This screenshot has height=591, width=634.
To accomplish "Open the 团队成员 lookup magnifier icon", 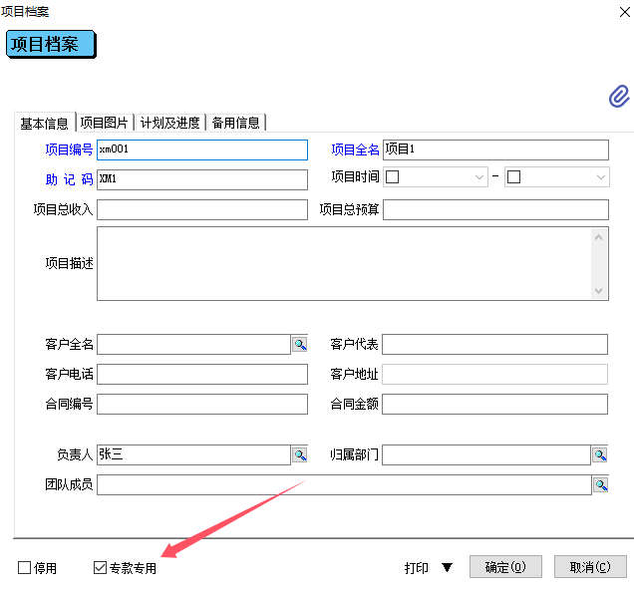I will point(601,484).
